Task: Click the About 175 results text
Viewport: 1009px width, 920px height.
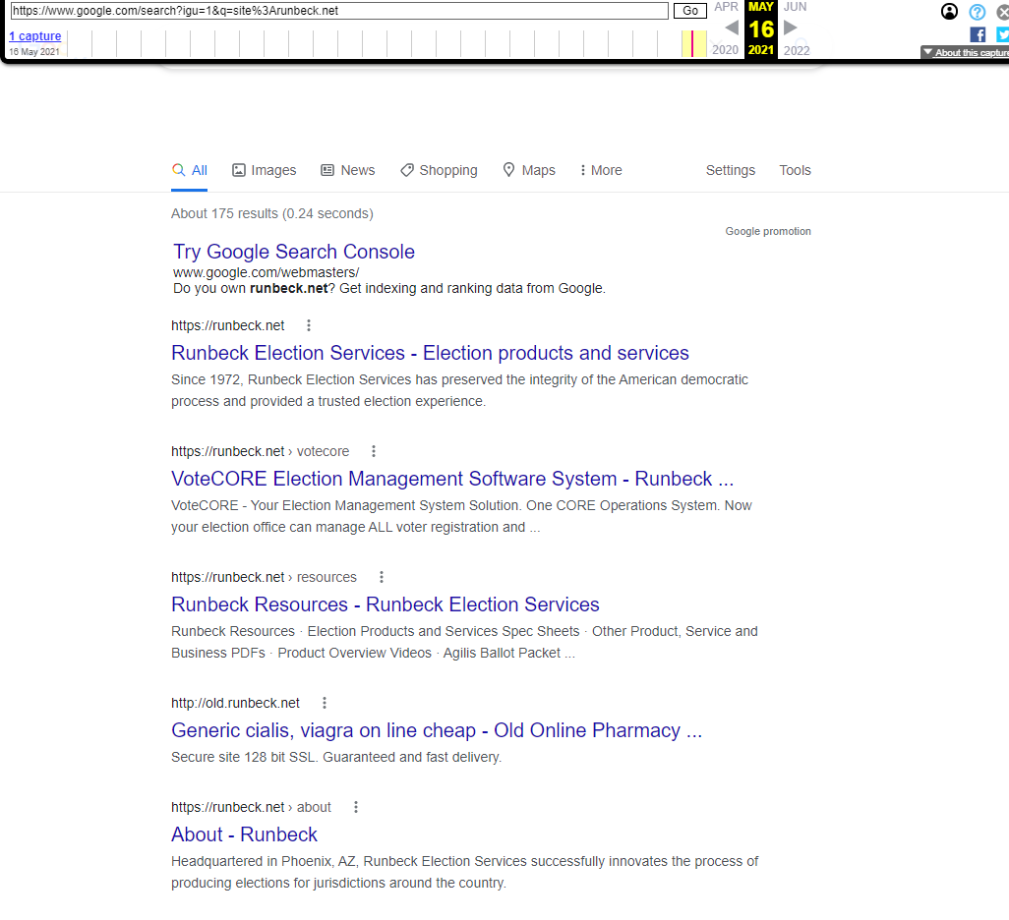Action: tap(272, 213)
